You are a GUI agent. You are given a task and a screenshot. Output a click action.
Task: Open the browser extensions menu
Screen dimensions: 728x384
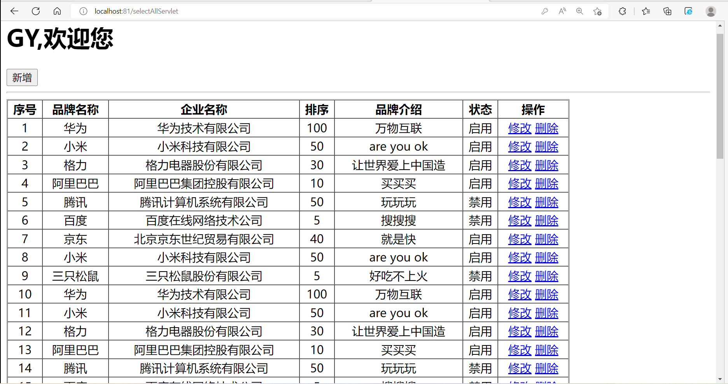tap(622, 11)
